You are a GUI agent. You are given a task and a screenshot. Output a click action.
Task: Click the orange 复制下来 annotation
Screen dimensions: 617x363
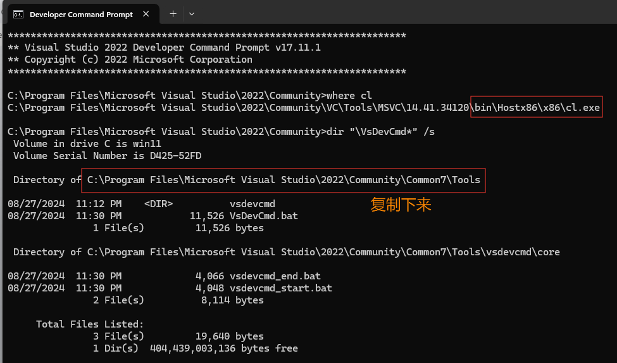click(x=401, y=205)
